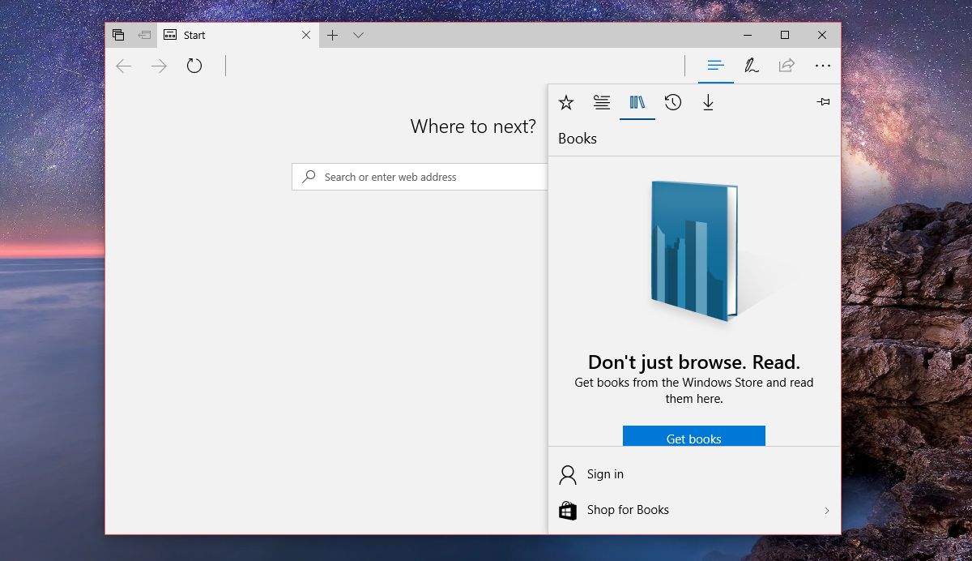Focus the Search or enter web address field
972x561 pixels.
tap(420, 177)
